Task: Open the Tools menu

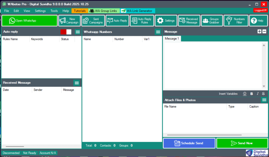Action: [x=54, y=11]
